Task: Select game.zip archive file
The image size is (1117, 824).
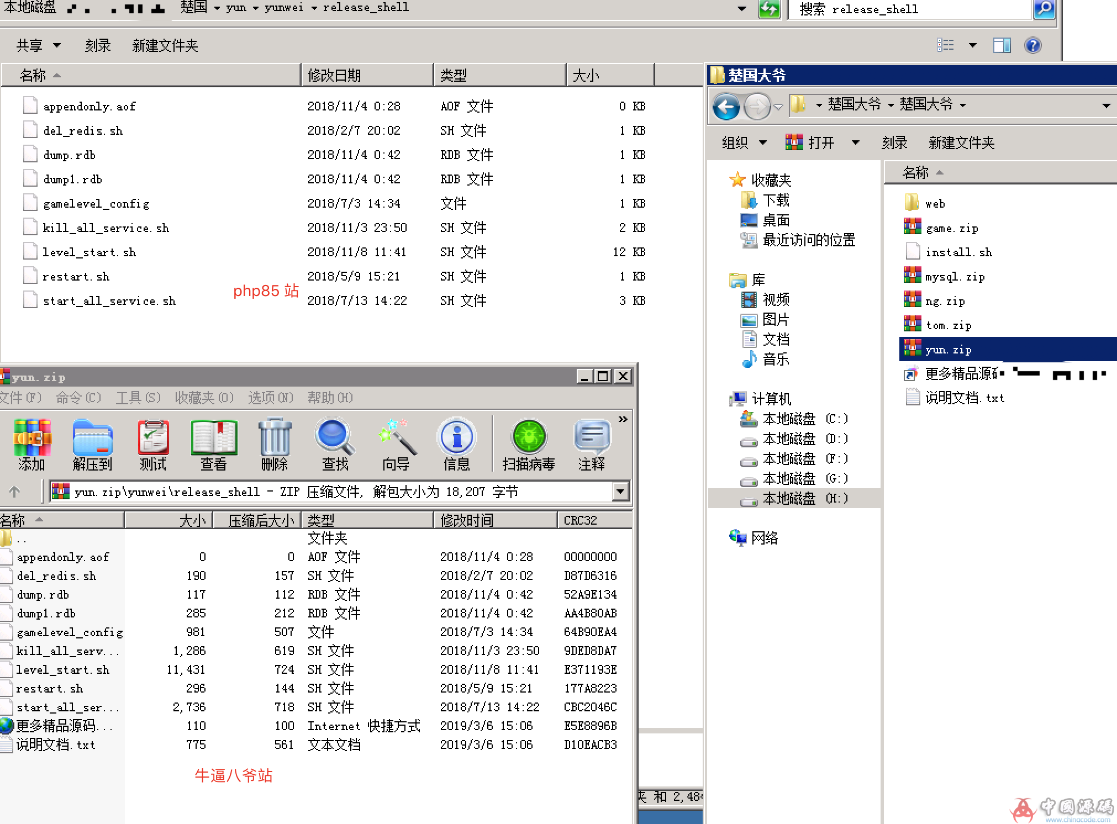Action: [x=941, y=228]
